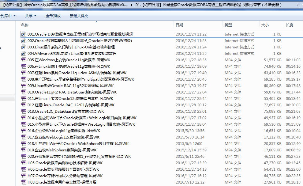Click MP4 icon of 014.小型应用Win平台
This screenshot has height=186, width=303.
[x=24, y=118]
